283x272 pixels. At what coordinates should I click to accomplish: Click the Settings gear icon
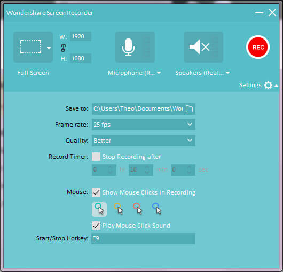[x=268, y=85]
